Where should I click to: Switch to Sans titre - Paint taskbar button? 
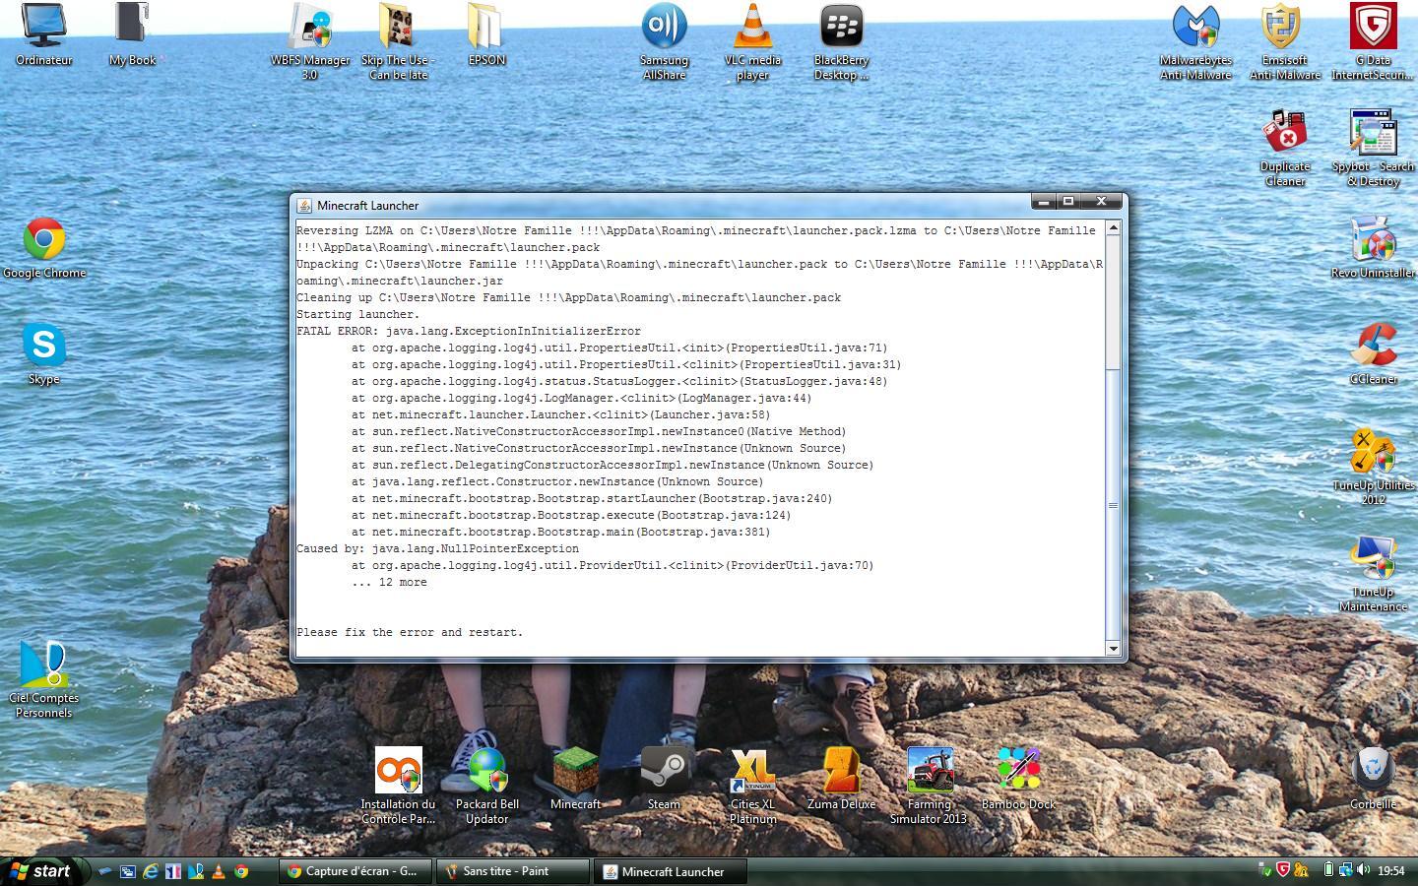512,871
